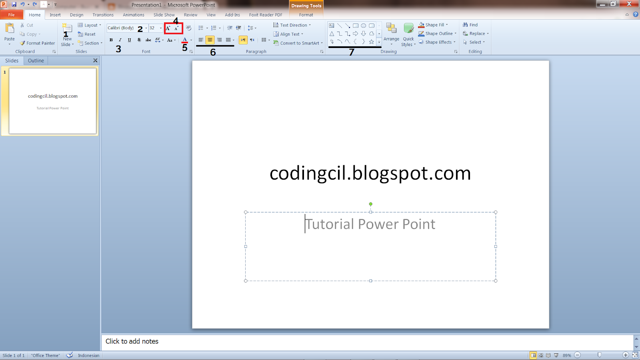
Task: Click the Arrange button
Action: click(391, 34)
